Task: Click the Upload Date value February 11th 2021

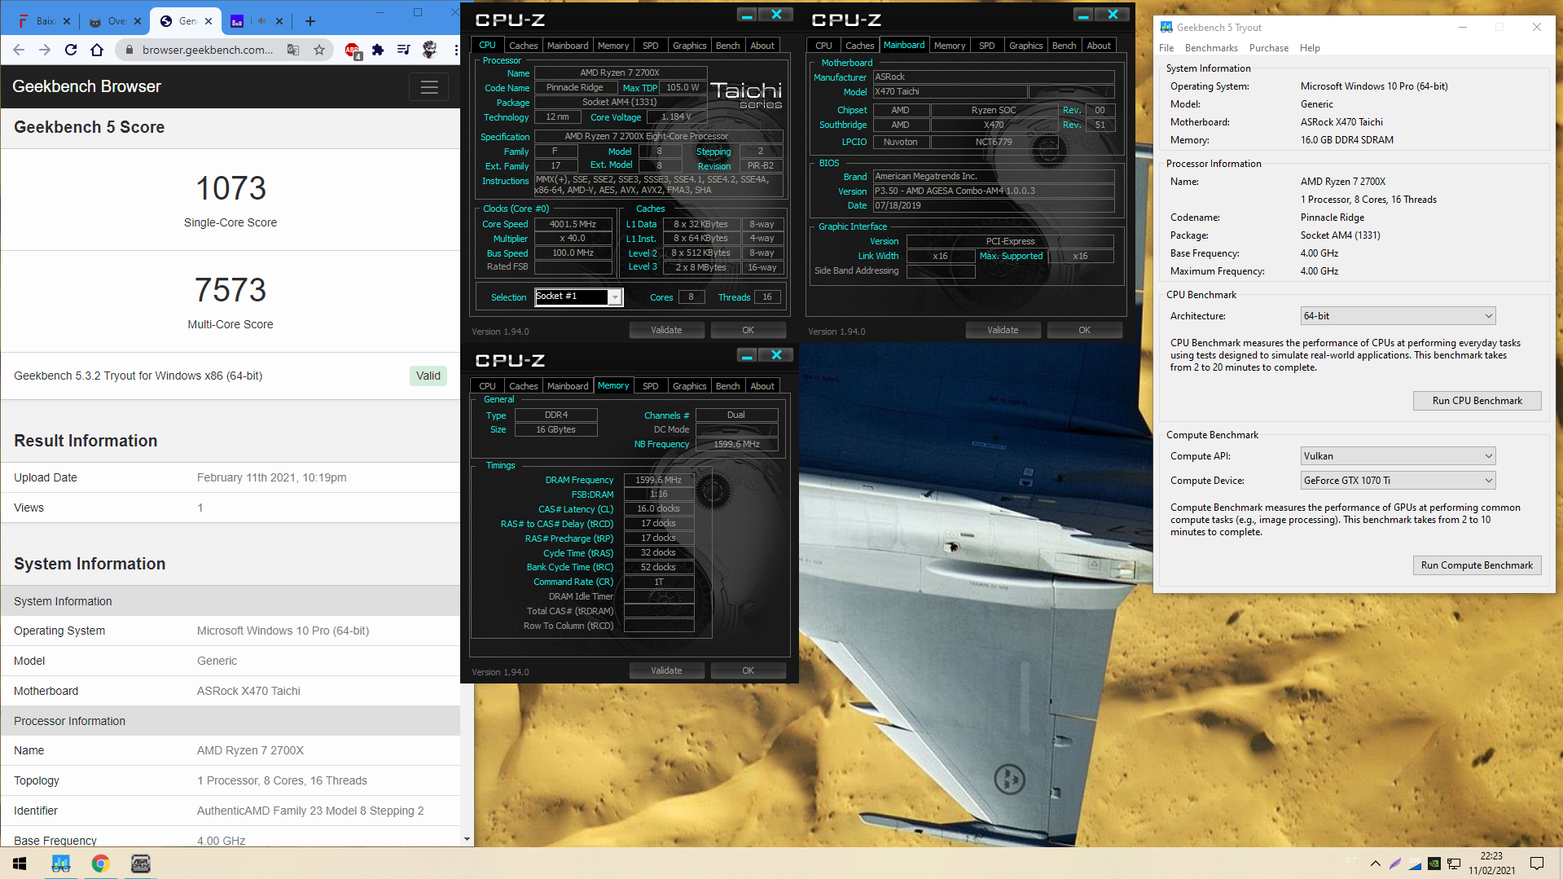Action: tap(272, 477)
